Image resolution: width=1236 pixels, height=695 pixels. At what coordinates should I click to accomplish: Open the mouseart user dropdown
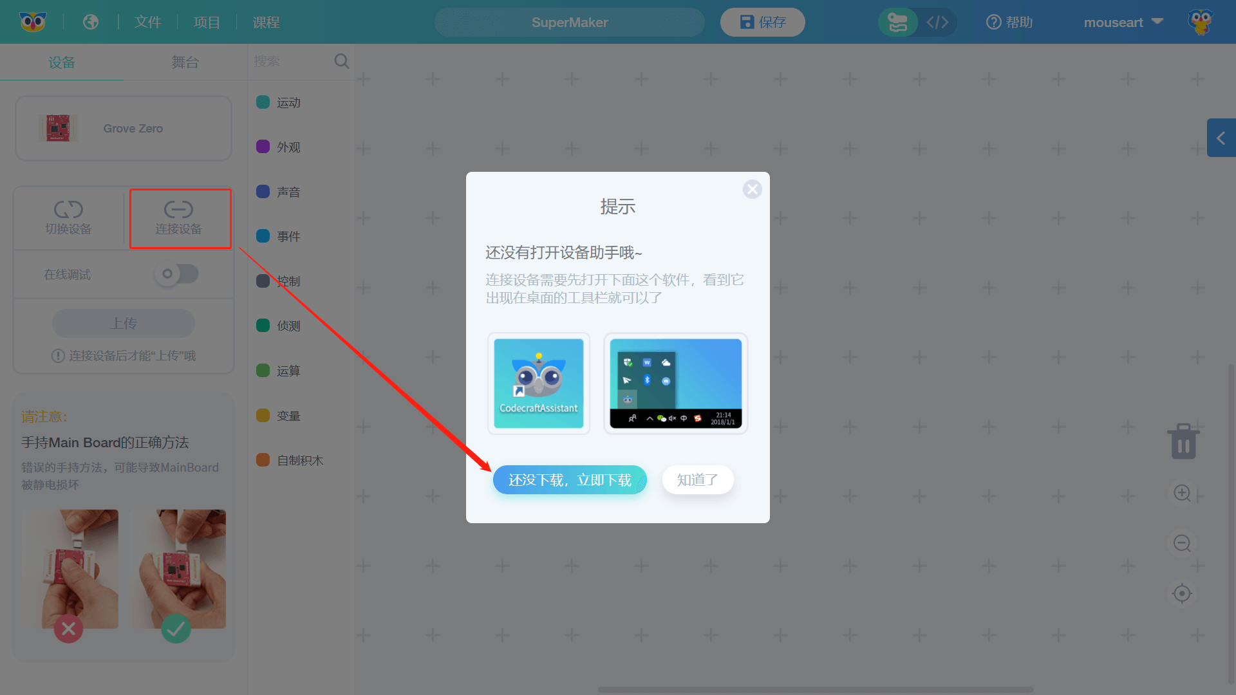coord(1123,23)
